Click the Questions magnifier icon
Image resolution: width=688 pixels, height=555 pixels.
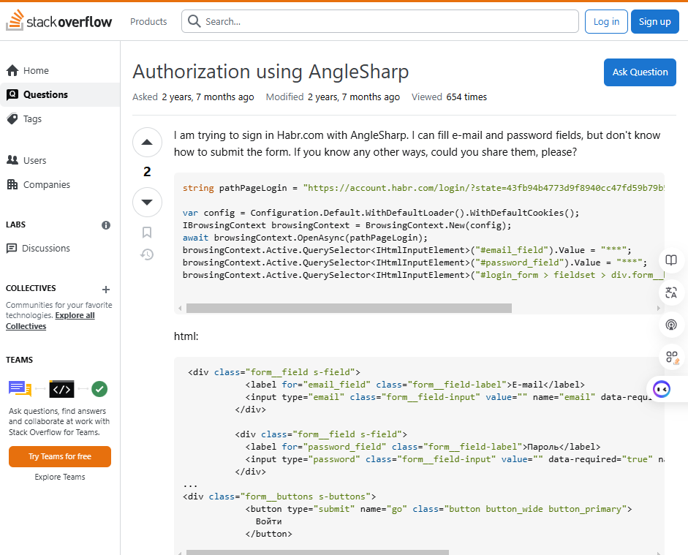pyautogui.click(x=12, y=94)
